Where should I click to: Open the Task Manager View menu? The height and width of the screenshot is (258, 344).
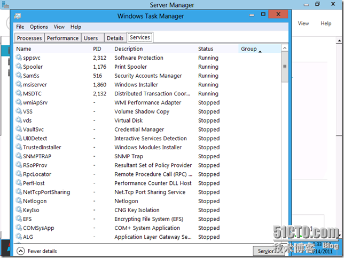(59, 27)
